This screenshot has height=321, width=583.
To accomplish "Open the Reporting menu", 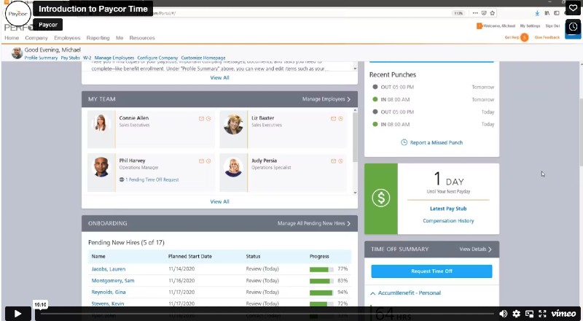I will (x=98, y=38).
